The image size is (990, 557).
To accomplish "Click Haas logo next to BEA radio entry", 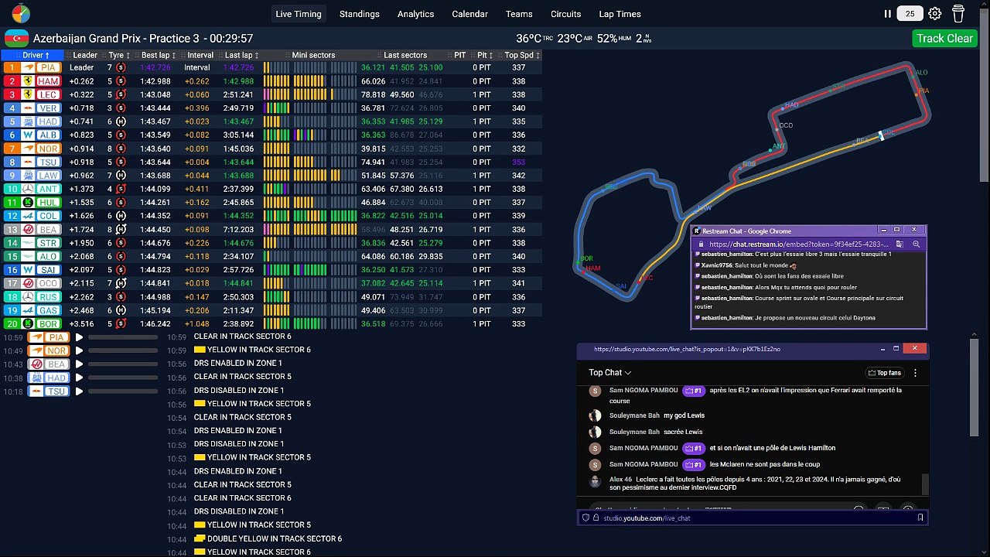I will [x=36, y=364].
